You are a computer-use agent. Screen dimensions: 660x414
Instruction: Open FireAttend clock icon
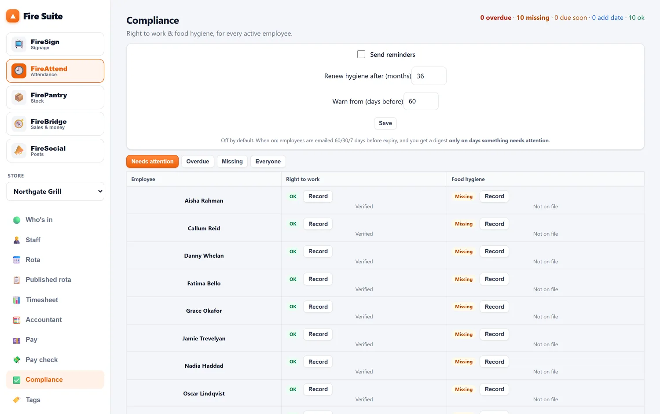click(x=19, y=71)
